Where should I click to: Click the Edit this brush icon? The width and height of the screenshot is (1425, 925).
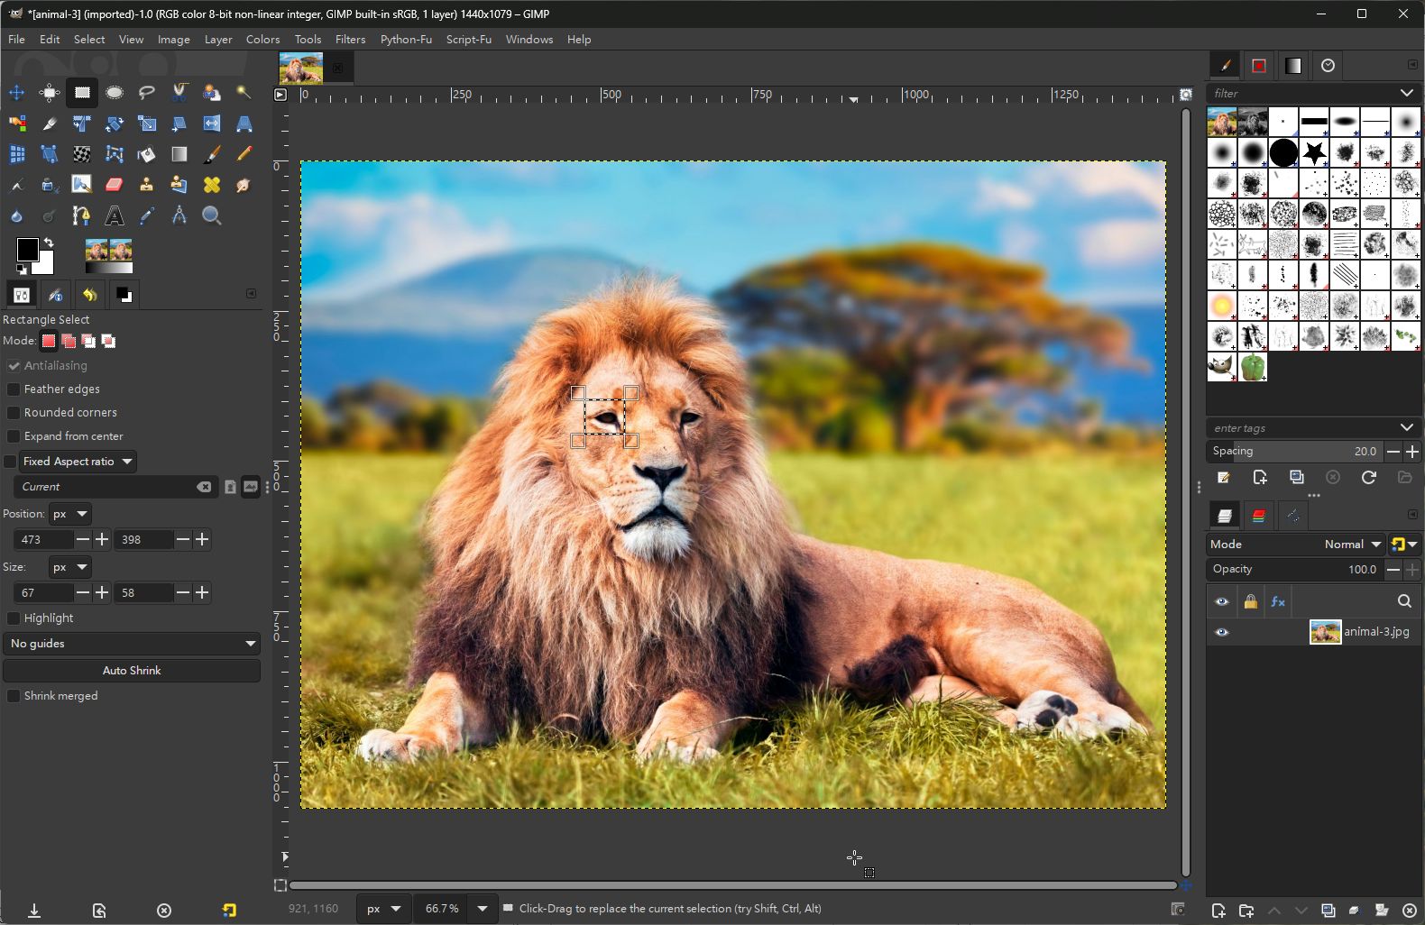[x=1224, y=477]
